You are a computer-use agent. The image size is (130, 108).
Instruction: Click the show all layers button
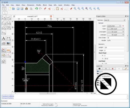99,69
